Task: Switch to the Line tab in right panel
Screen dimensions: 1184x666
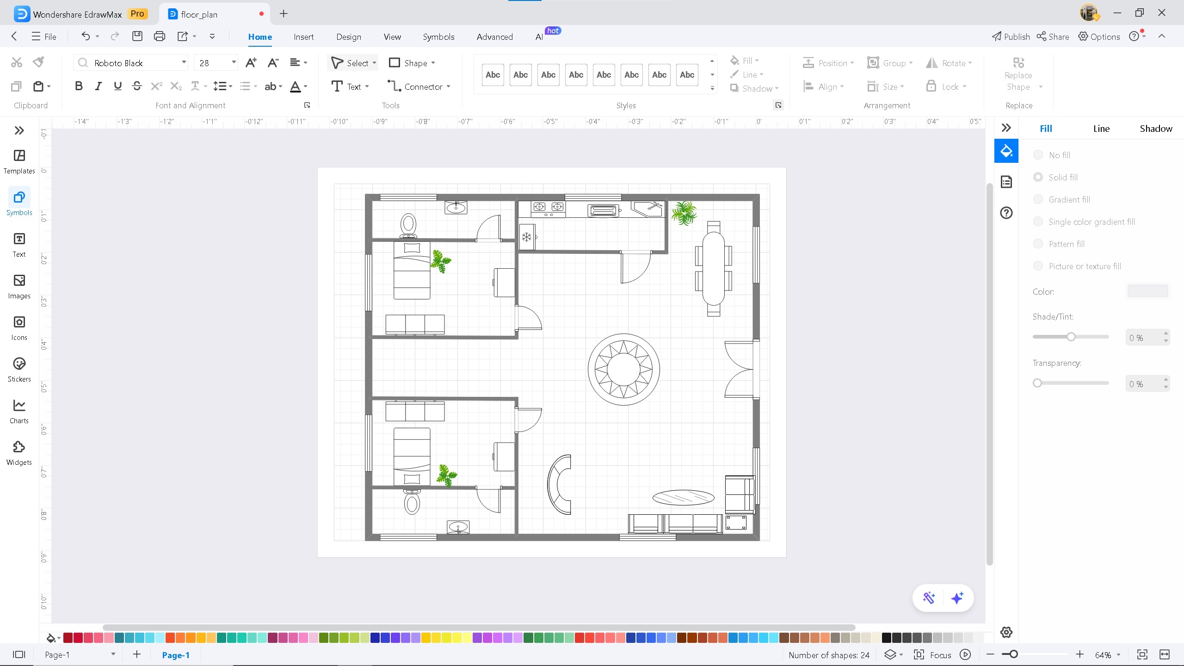Action: (1101, 129)
